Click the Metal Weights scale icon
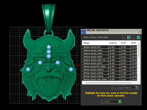This screenshot has width=147, height=110. point(83,31)
